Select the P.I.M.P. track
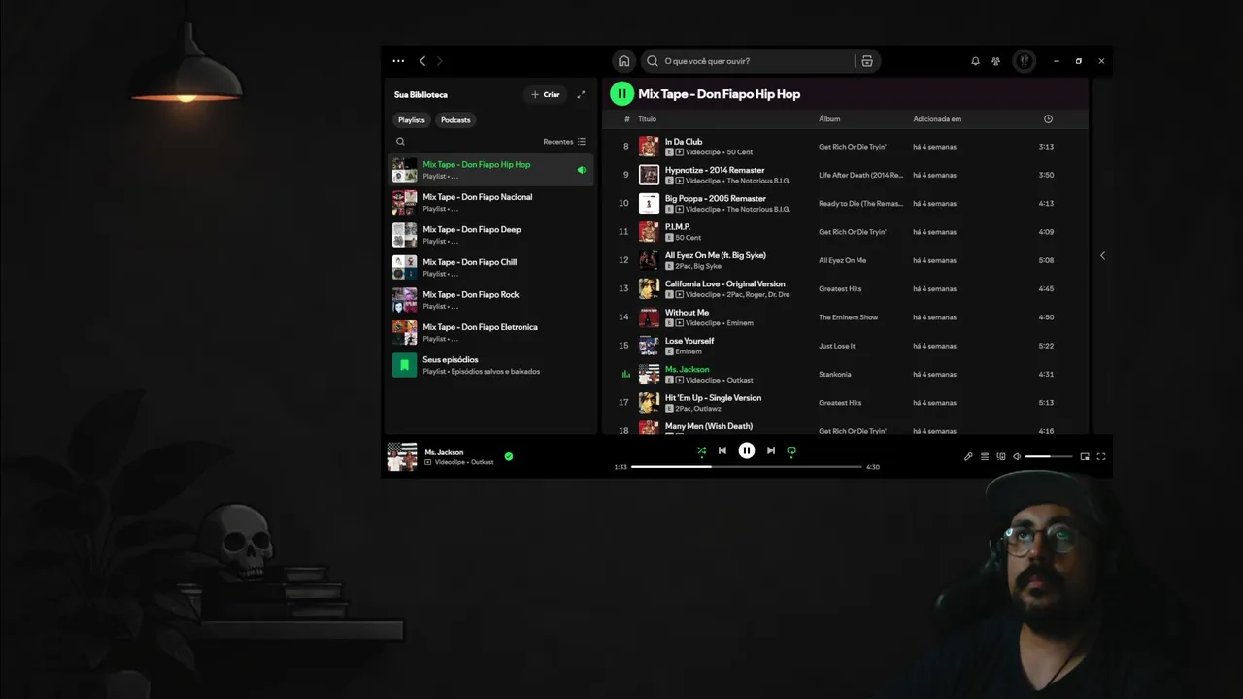 [678, 227]
